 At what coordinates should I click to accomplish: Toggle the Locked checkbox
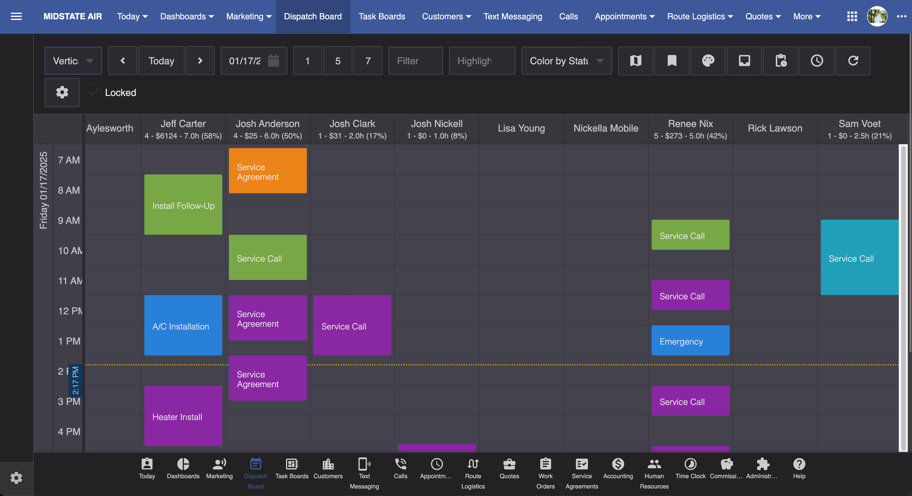(x=94, y=93)
